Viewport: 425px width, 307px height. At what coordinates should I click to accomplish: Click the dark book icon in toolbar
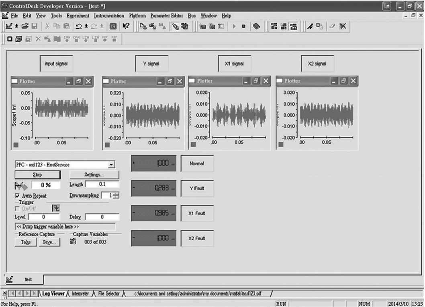point(256,26)
